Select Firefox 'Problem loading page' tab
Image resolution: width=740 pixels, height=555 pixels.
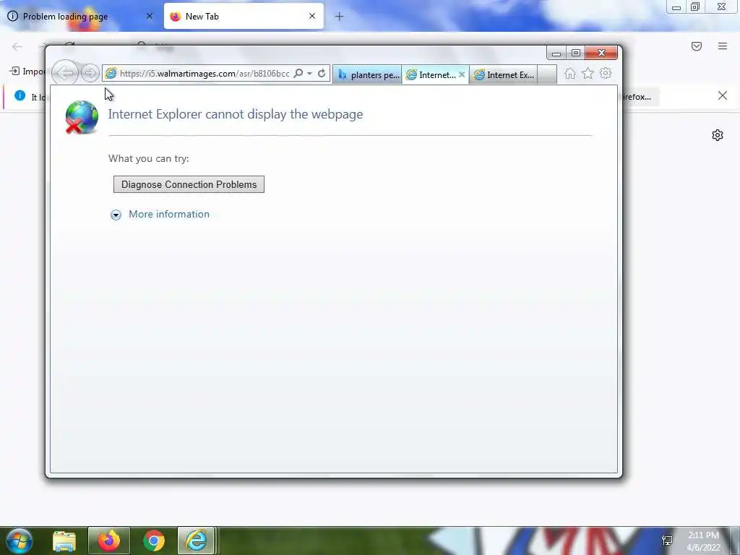[x=80, y=17]
